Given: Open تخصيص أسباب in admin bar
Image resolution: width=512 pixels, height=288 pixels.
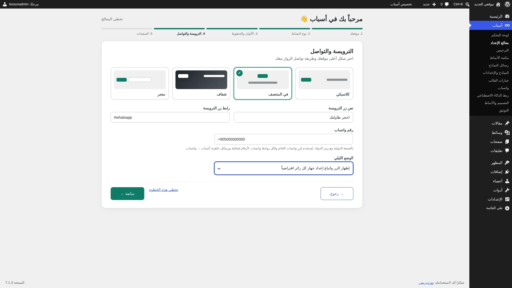Looking at the screenshot, I should pyautogui.click(x=401, y=4).
